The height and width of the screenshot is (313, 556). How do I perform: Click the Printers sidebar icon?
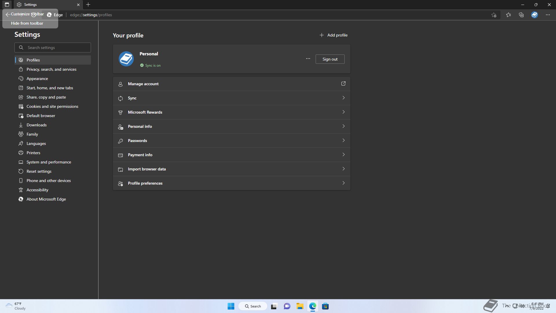click(21, 153)
